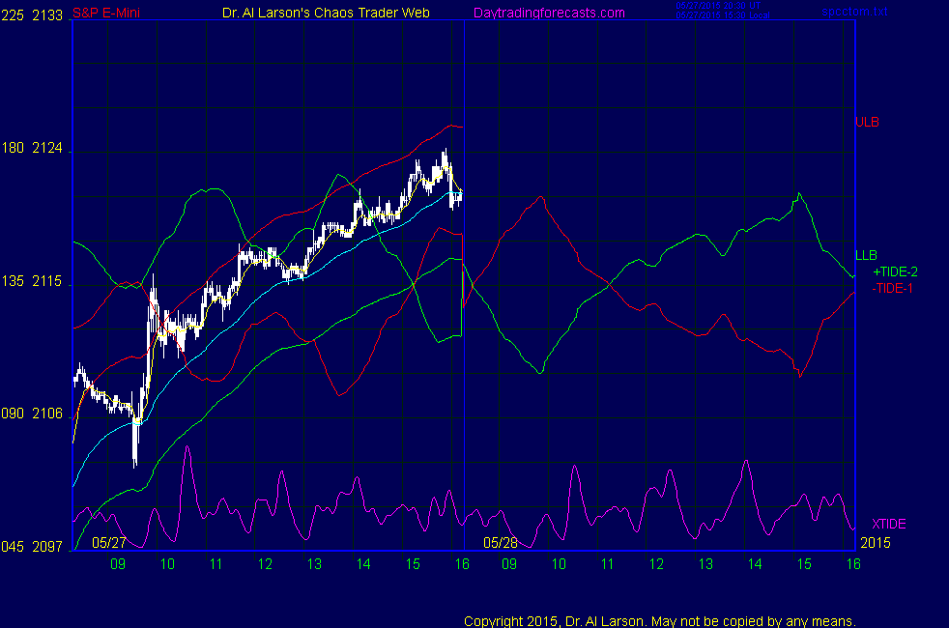Click the green LLB legend label
This screenshot has height=628, width=949.
pyautogui.click(x=866, y=255)
